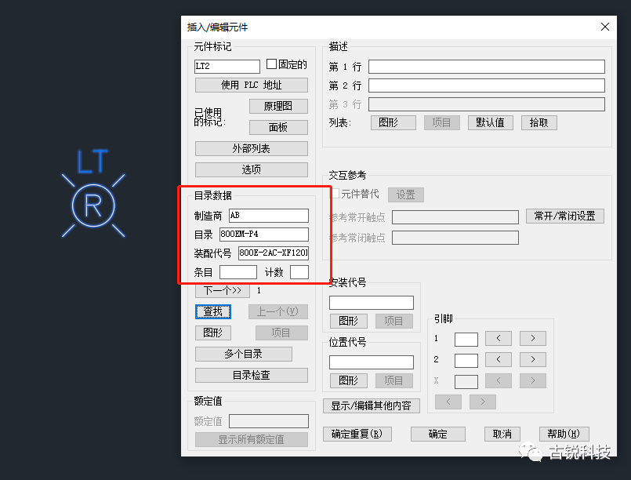Screen dimensions: 631x480
Task: Click the 图形 button in 描述 列表 row
Action: pos(393,122)
